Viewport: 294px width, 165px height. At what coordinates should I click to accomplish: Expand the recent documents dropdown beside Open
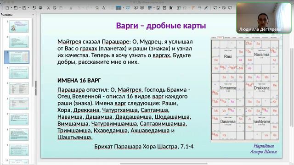point(20,8)
